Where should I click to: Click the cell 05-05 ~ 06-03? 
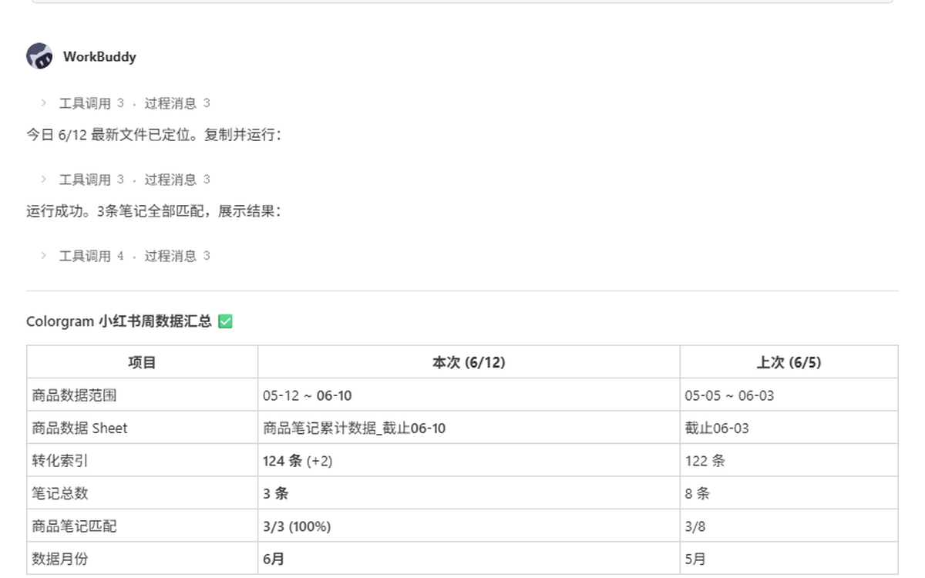click(x=789, y=395)
